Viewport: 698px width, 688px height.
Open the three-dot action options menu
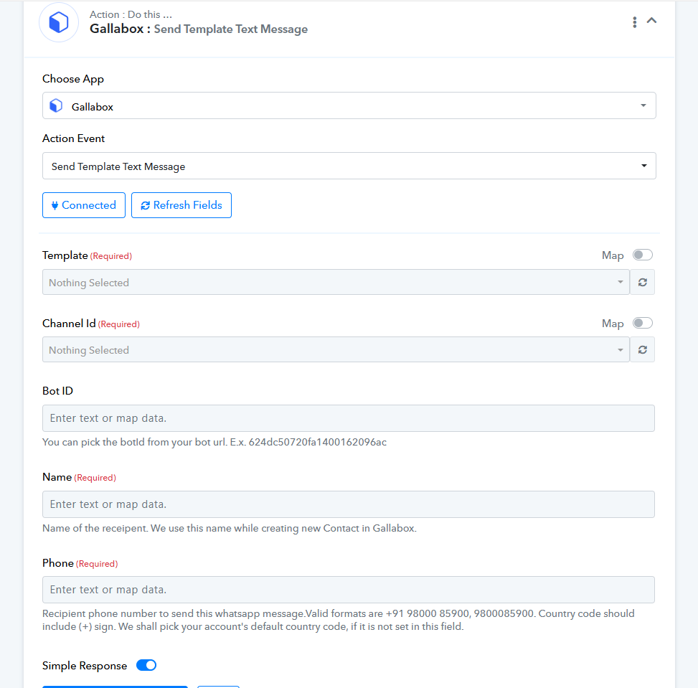click(634, 22)
